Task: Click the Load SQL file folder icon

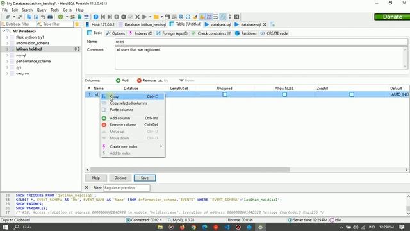Action: click(x=156, y=17)
